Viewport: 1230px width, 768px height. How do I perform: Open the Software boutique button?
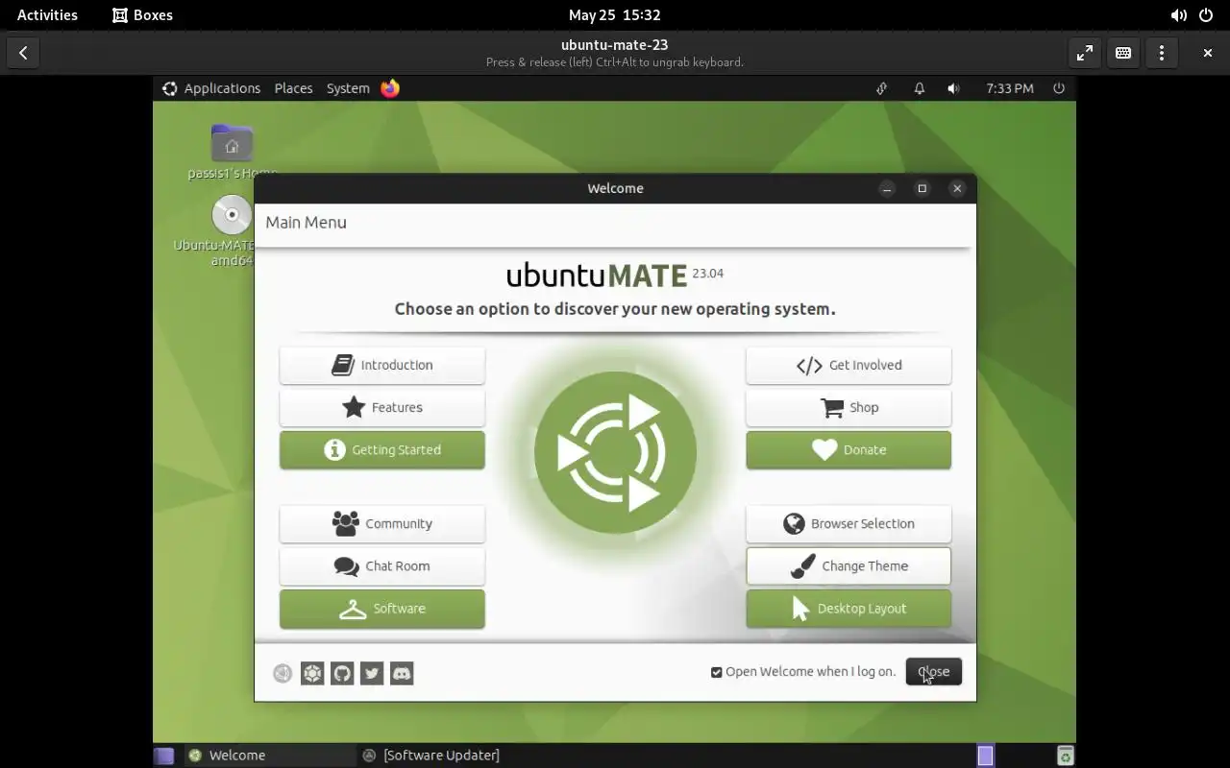coord(381,609)
